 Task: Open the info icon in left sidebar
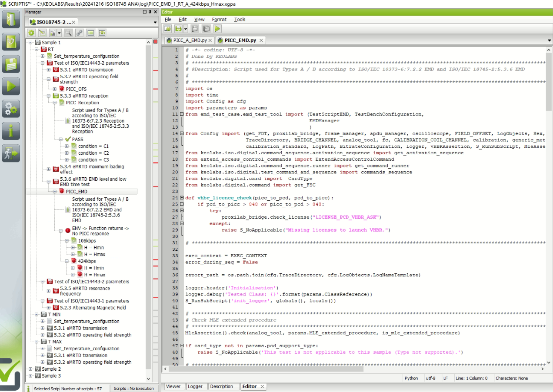click(11, 131)
